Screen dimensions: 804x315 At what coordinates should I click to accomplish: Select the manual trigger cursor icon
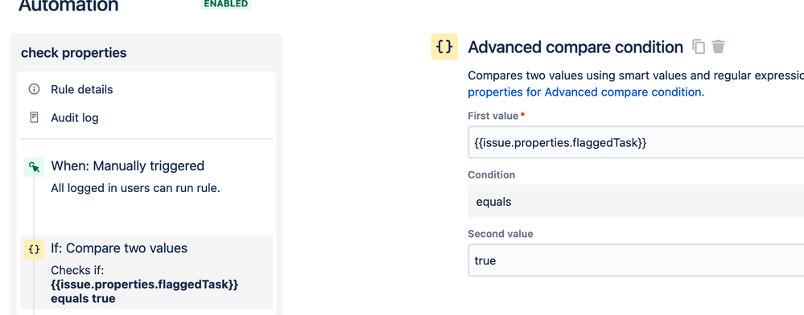[35, 167]
